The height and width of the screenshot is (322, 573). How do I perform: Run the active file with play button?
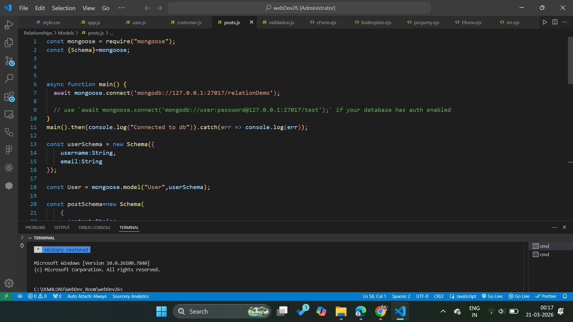point(545,22)
